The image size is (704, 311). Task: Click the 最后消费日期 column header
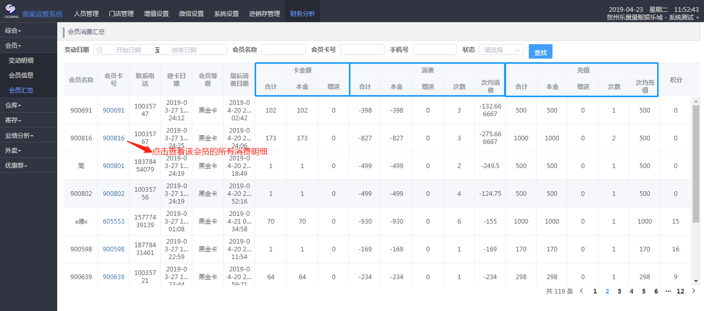239,80
